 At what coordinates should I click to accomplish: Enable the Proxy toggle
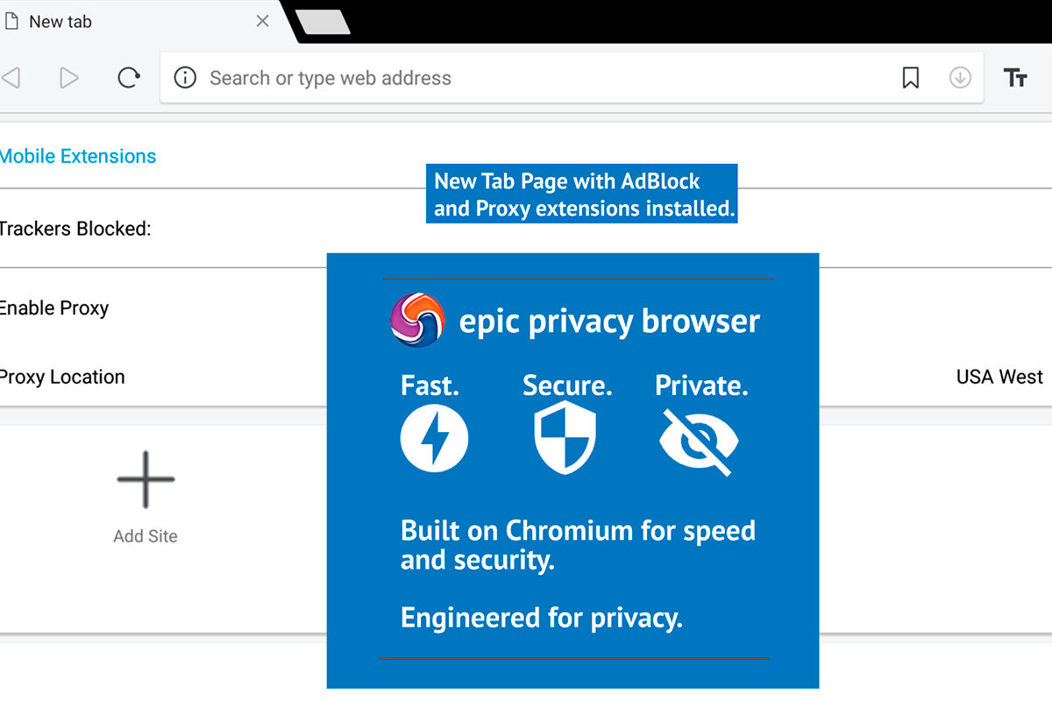(x=54, y=308)
